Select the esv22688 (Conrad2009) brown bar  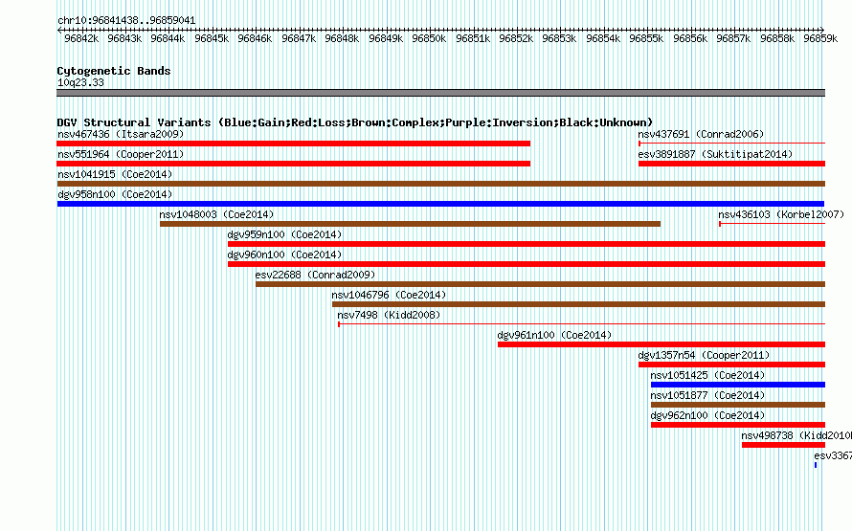pyautogui.click(x=540, y=284)
